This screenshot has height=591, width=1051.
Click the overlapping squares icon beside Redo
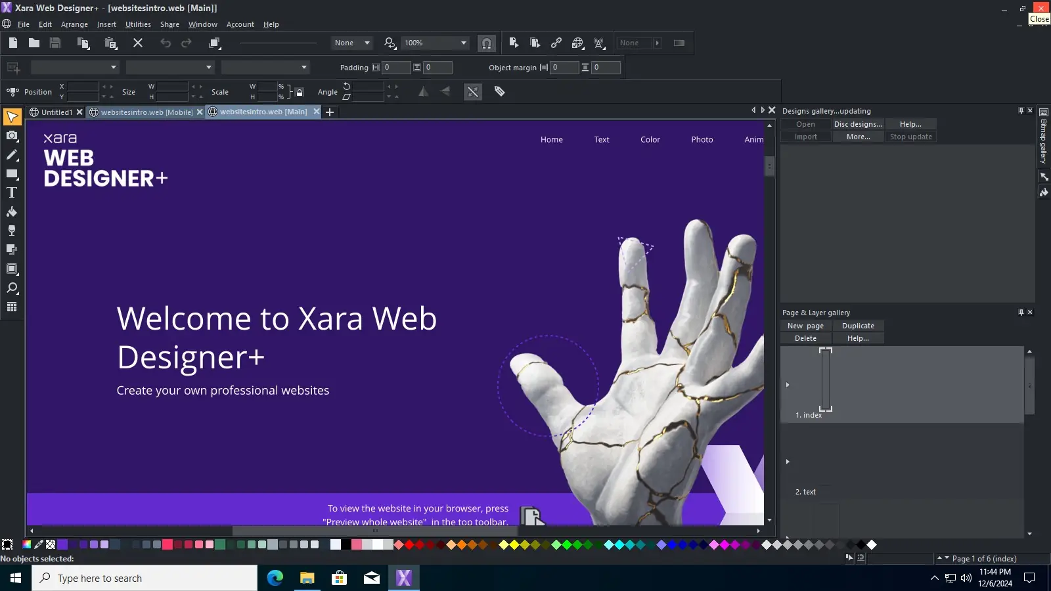tap(215, 43)
